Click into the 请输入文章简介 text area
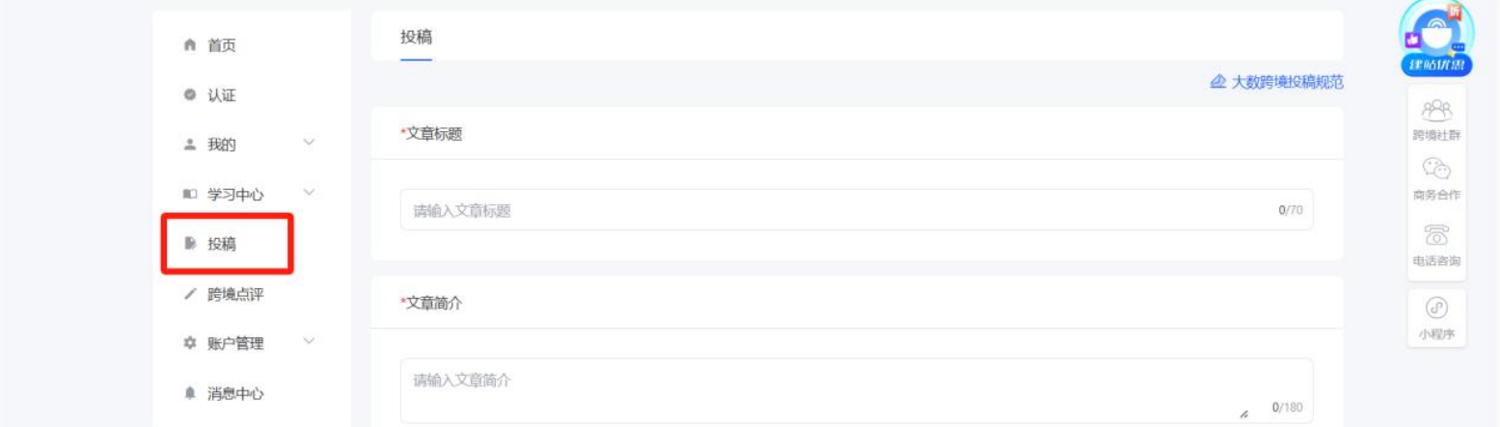Screen dimensions: 1500x427 (x=857, y=391)
